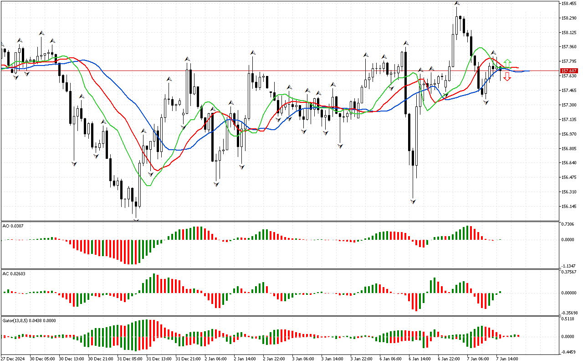Click the 156.970 price axis label
Viewport: 583px width, 364px height.
569,134
